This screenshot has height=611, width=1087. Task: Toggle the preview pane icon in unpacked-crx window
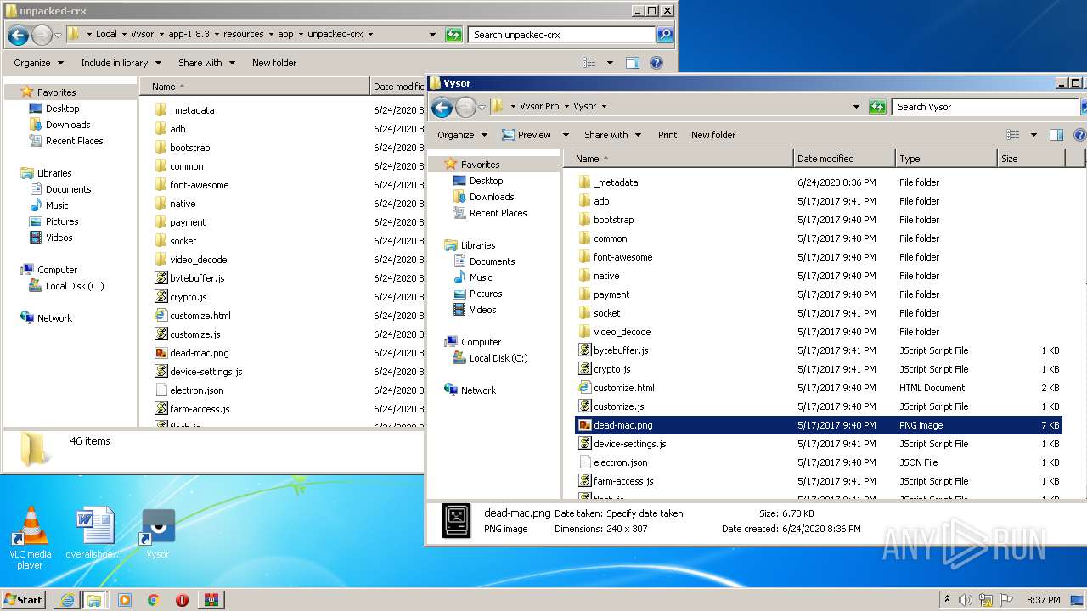633,63
